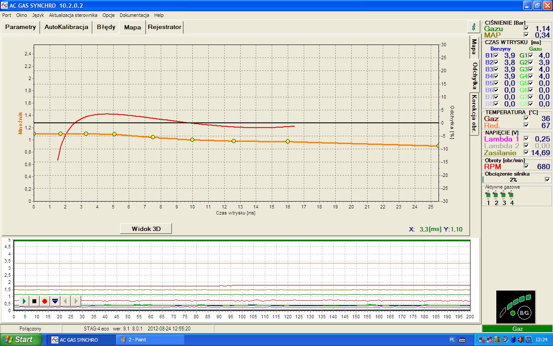
Task: Start recording with the red record button
Action: 44,301
